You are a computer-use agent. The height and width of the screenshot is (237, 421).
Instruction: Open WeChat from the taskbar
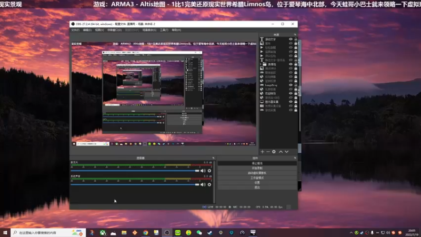[x=199, y=233]
